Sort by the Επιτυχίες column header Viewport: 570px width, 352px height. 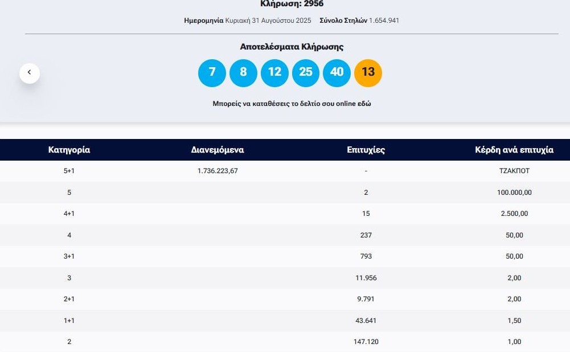tap(366, 150)
